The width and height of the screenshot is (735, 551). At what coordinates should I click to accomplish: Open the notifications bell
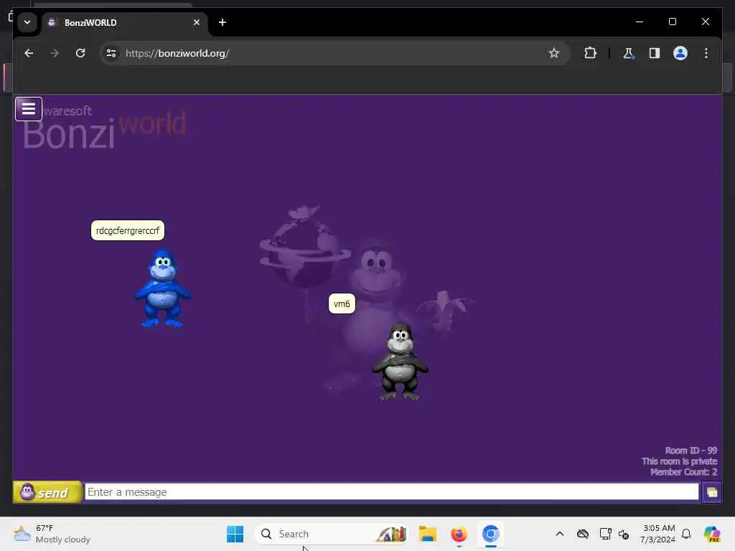tap(686, 534)
